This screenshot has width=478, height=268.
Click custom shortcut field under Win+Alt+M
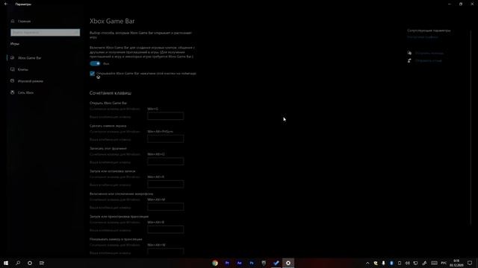coord(166,207)
